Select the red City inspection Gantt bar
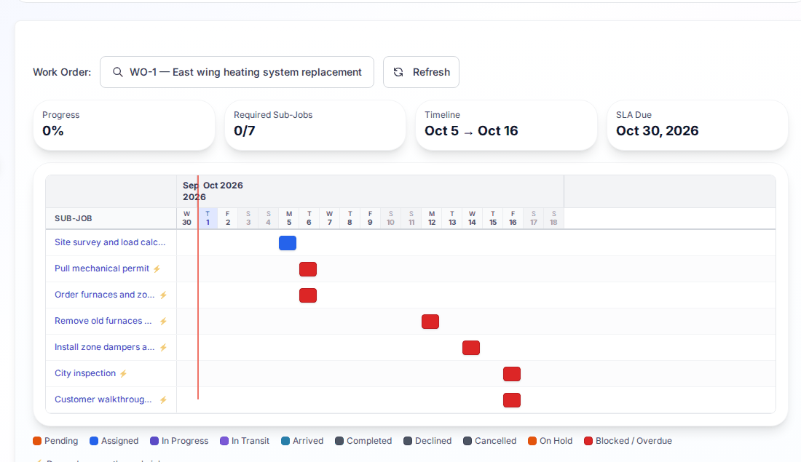801x462 pixels. point(512,374)
